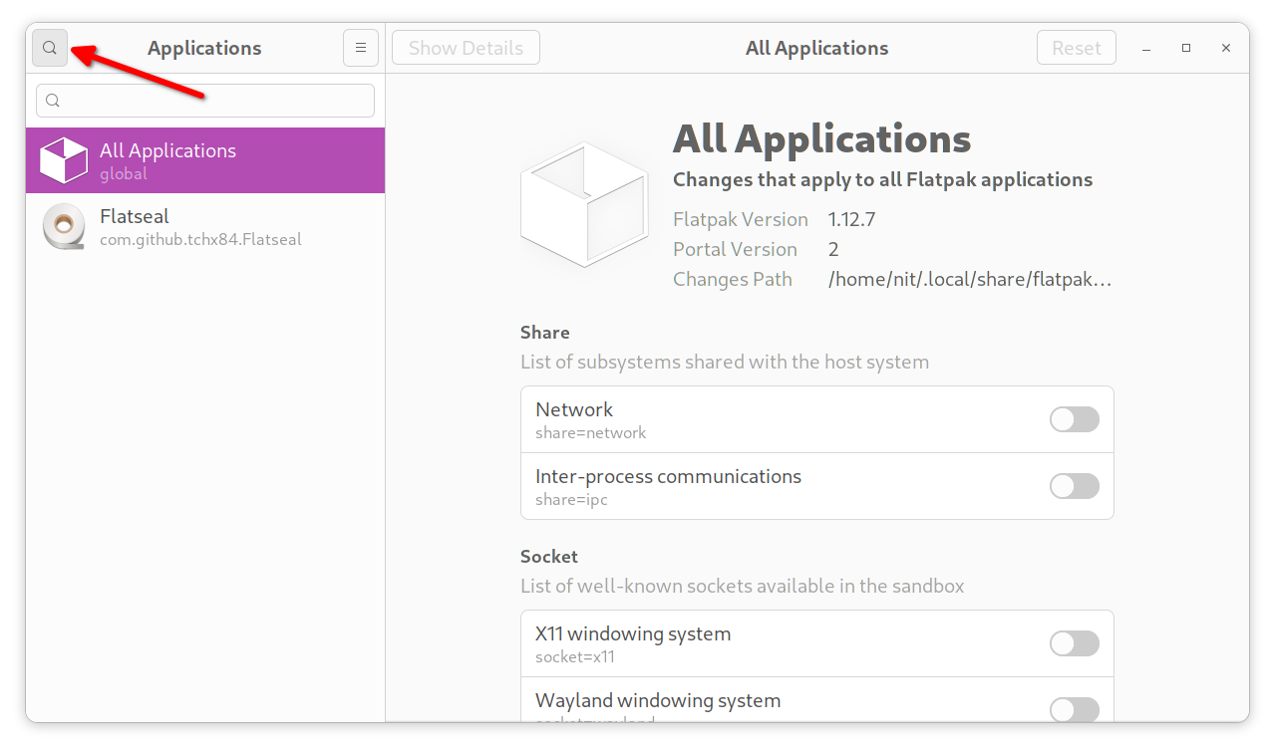Click the search toggle button in the header

tap(50, 48)
